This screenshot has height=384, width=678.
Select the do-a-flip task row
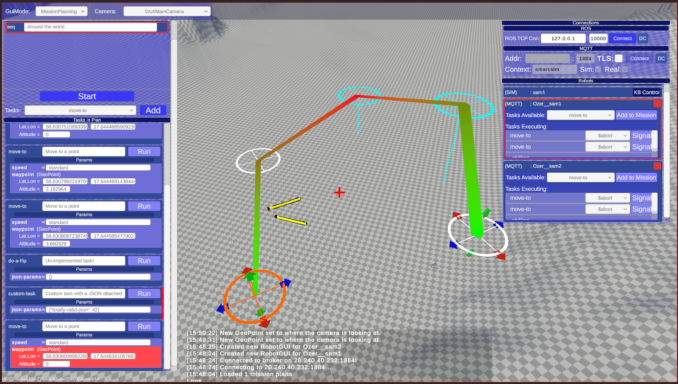(x=18, y=261)
